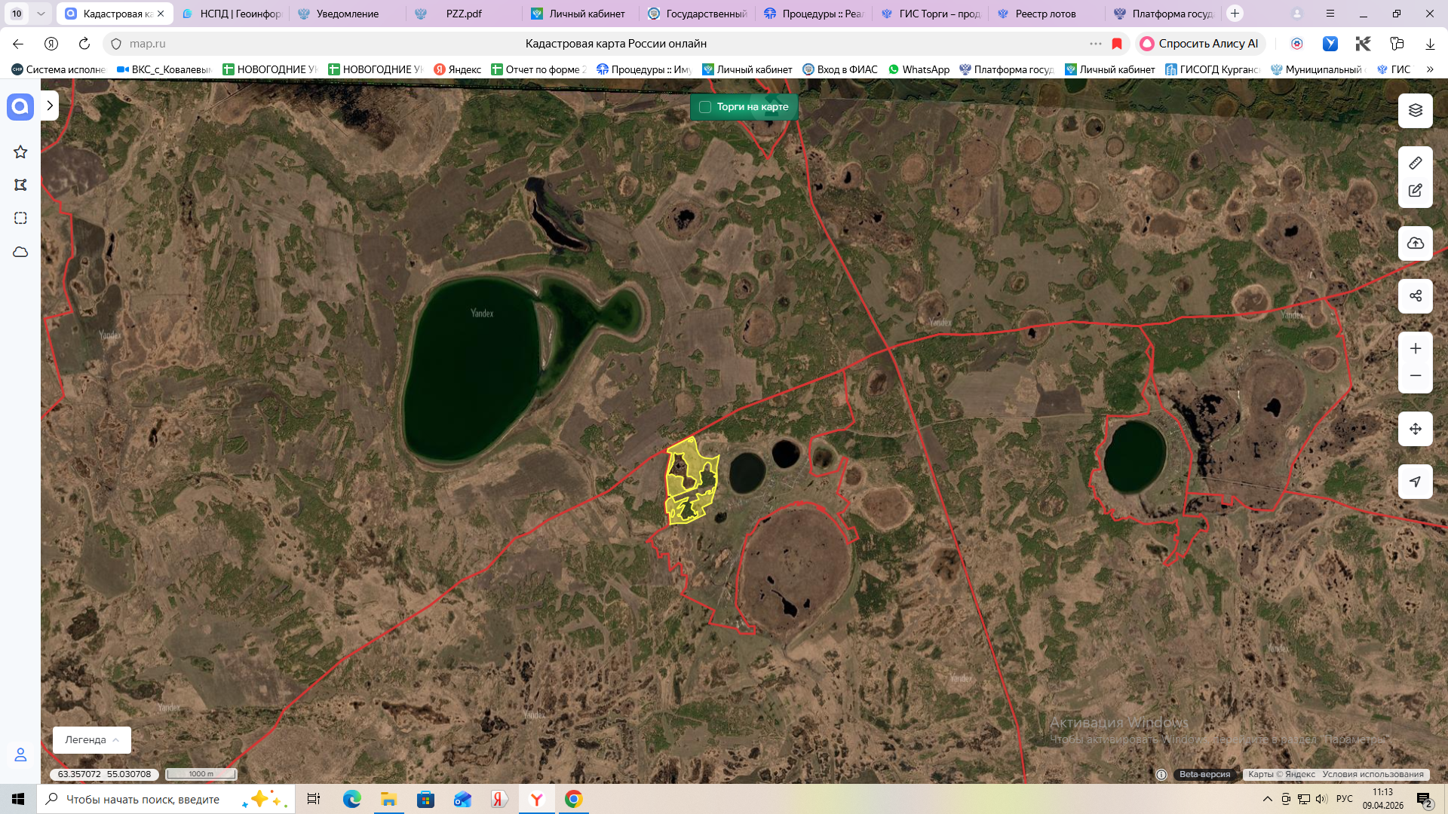
Task: Click the Спросить Алису AI button
Action: tap(1199, 44)
